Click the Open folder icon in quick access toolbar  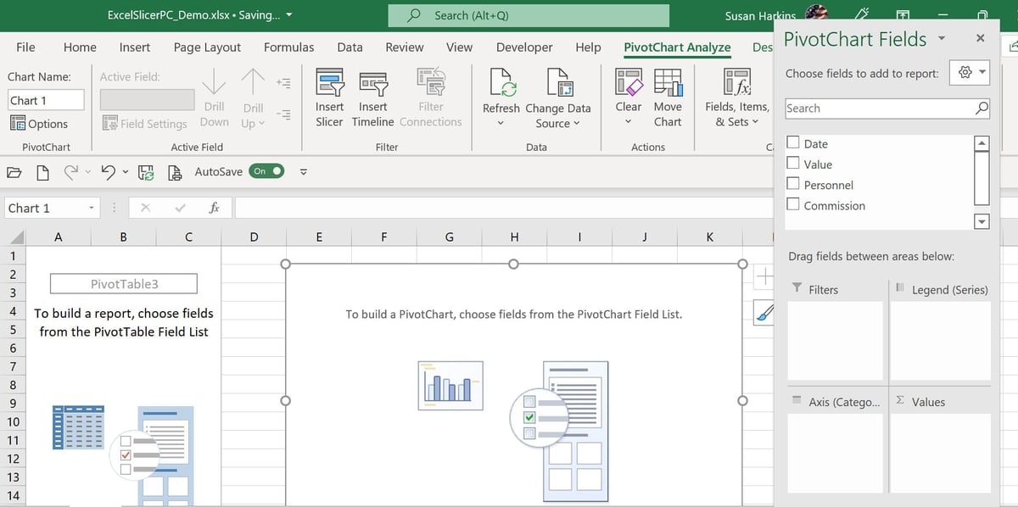click(x=14, y=172)
